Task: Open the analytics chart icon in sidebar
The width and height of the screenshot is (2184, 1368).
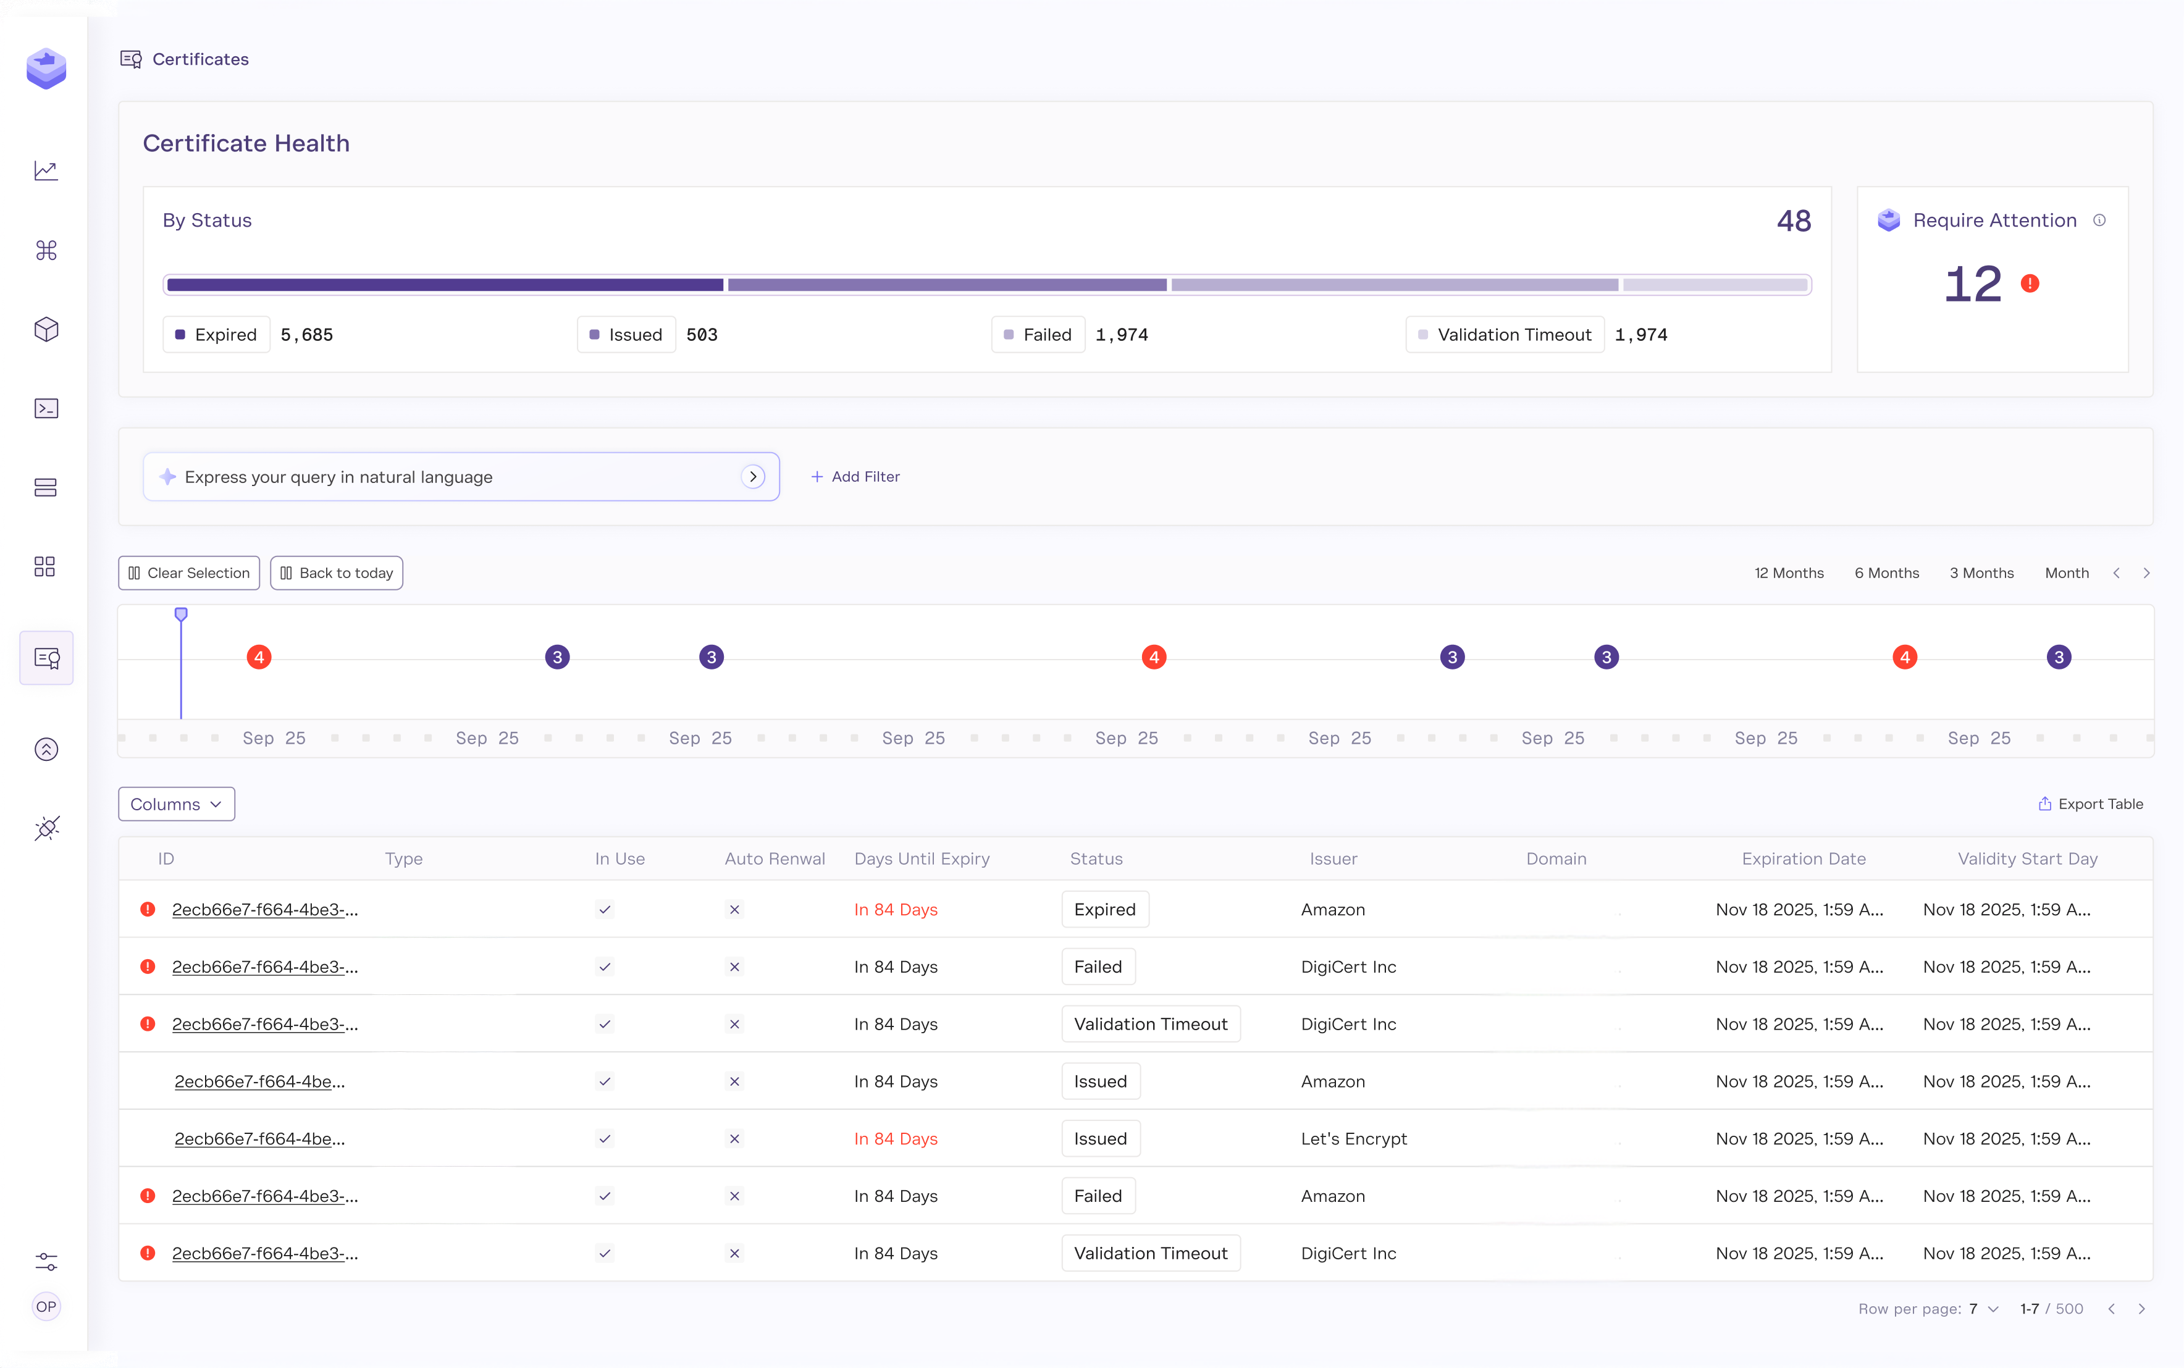Action: (x=46, y=171)
